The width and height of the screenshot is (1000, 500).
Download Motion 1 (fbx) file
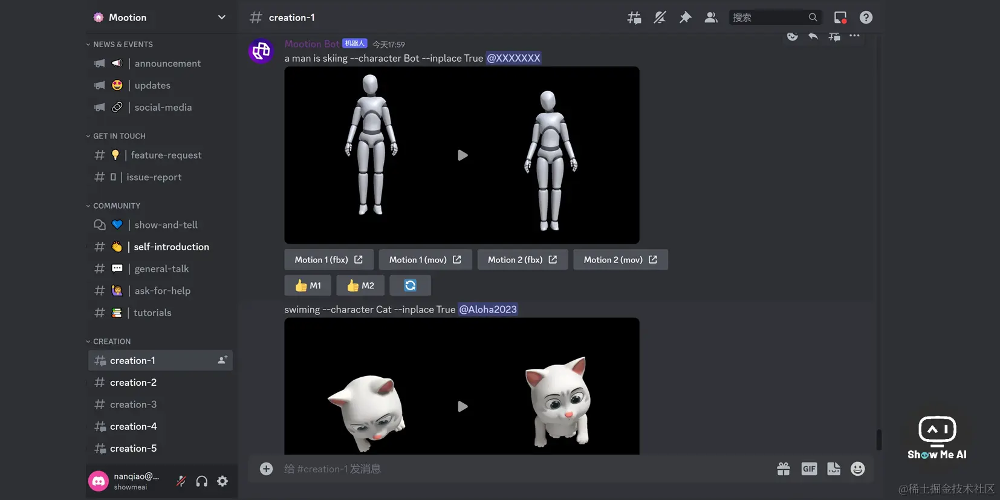329,259
